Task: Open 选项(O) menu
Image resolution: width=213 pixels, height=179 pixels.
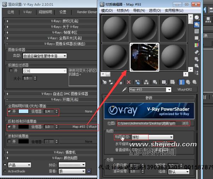Action: click(x=155, y=10)
